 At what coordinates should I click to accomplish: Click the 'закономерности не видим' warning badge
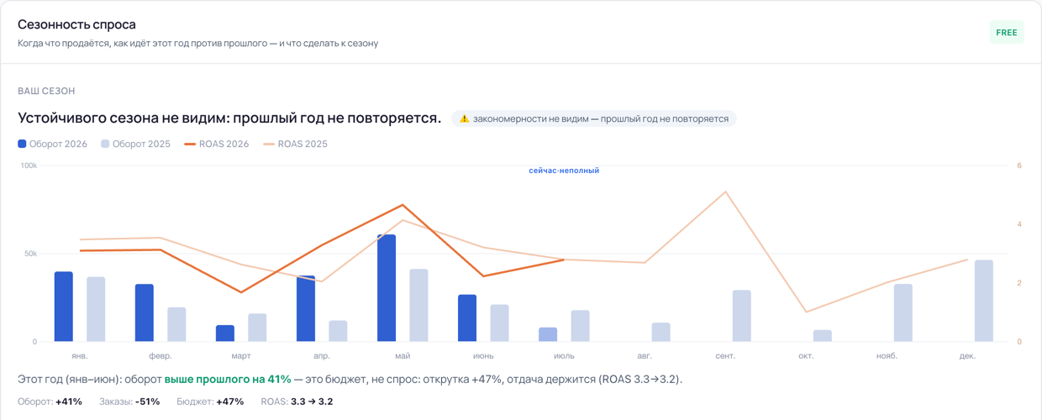pyautogui.click(x=594, y=118)
